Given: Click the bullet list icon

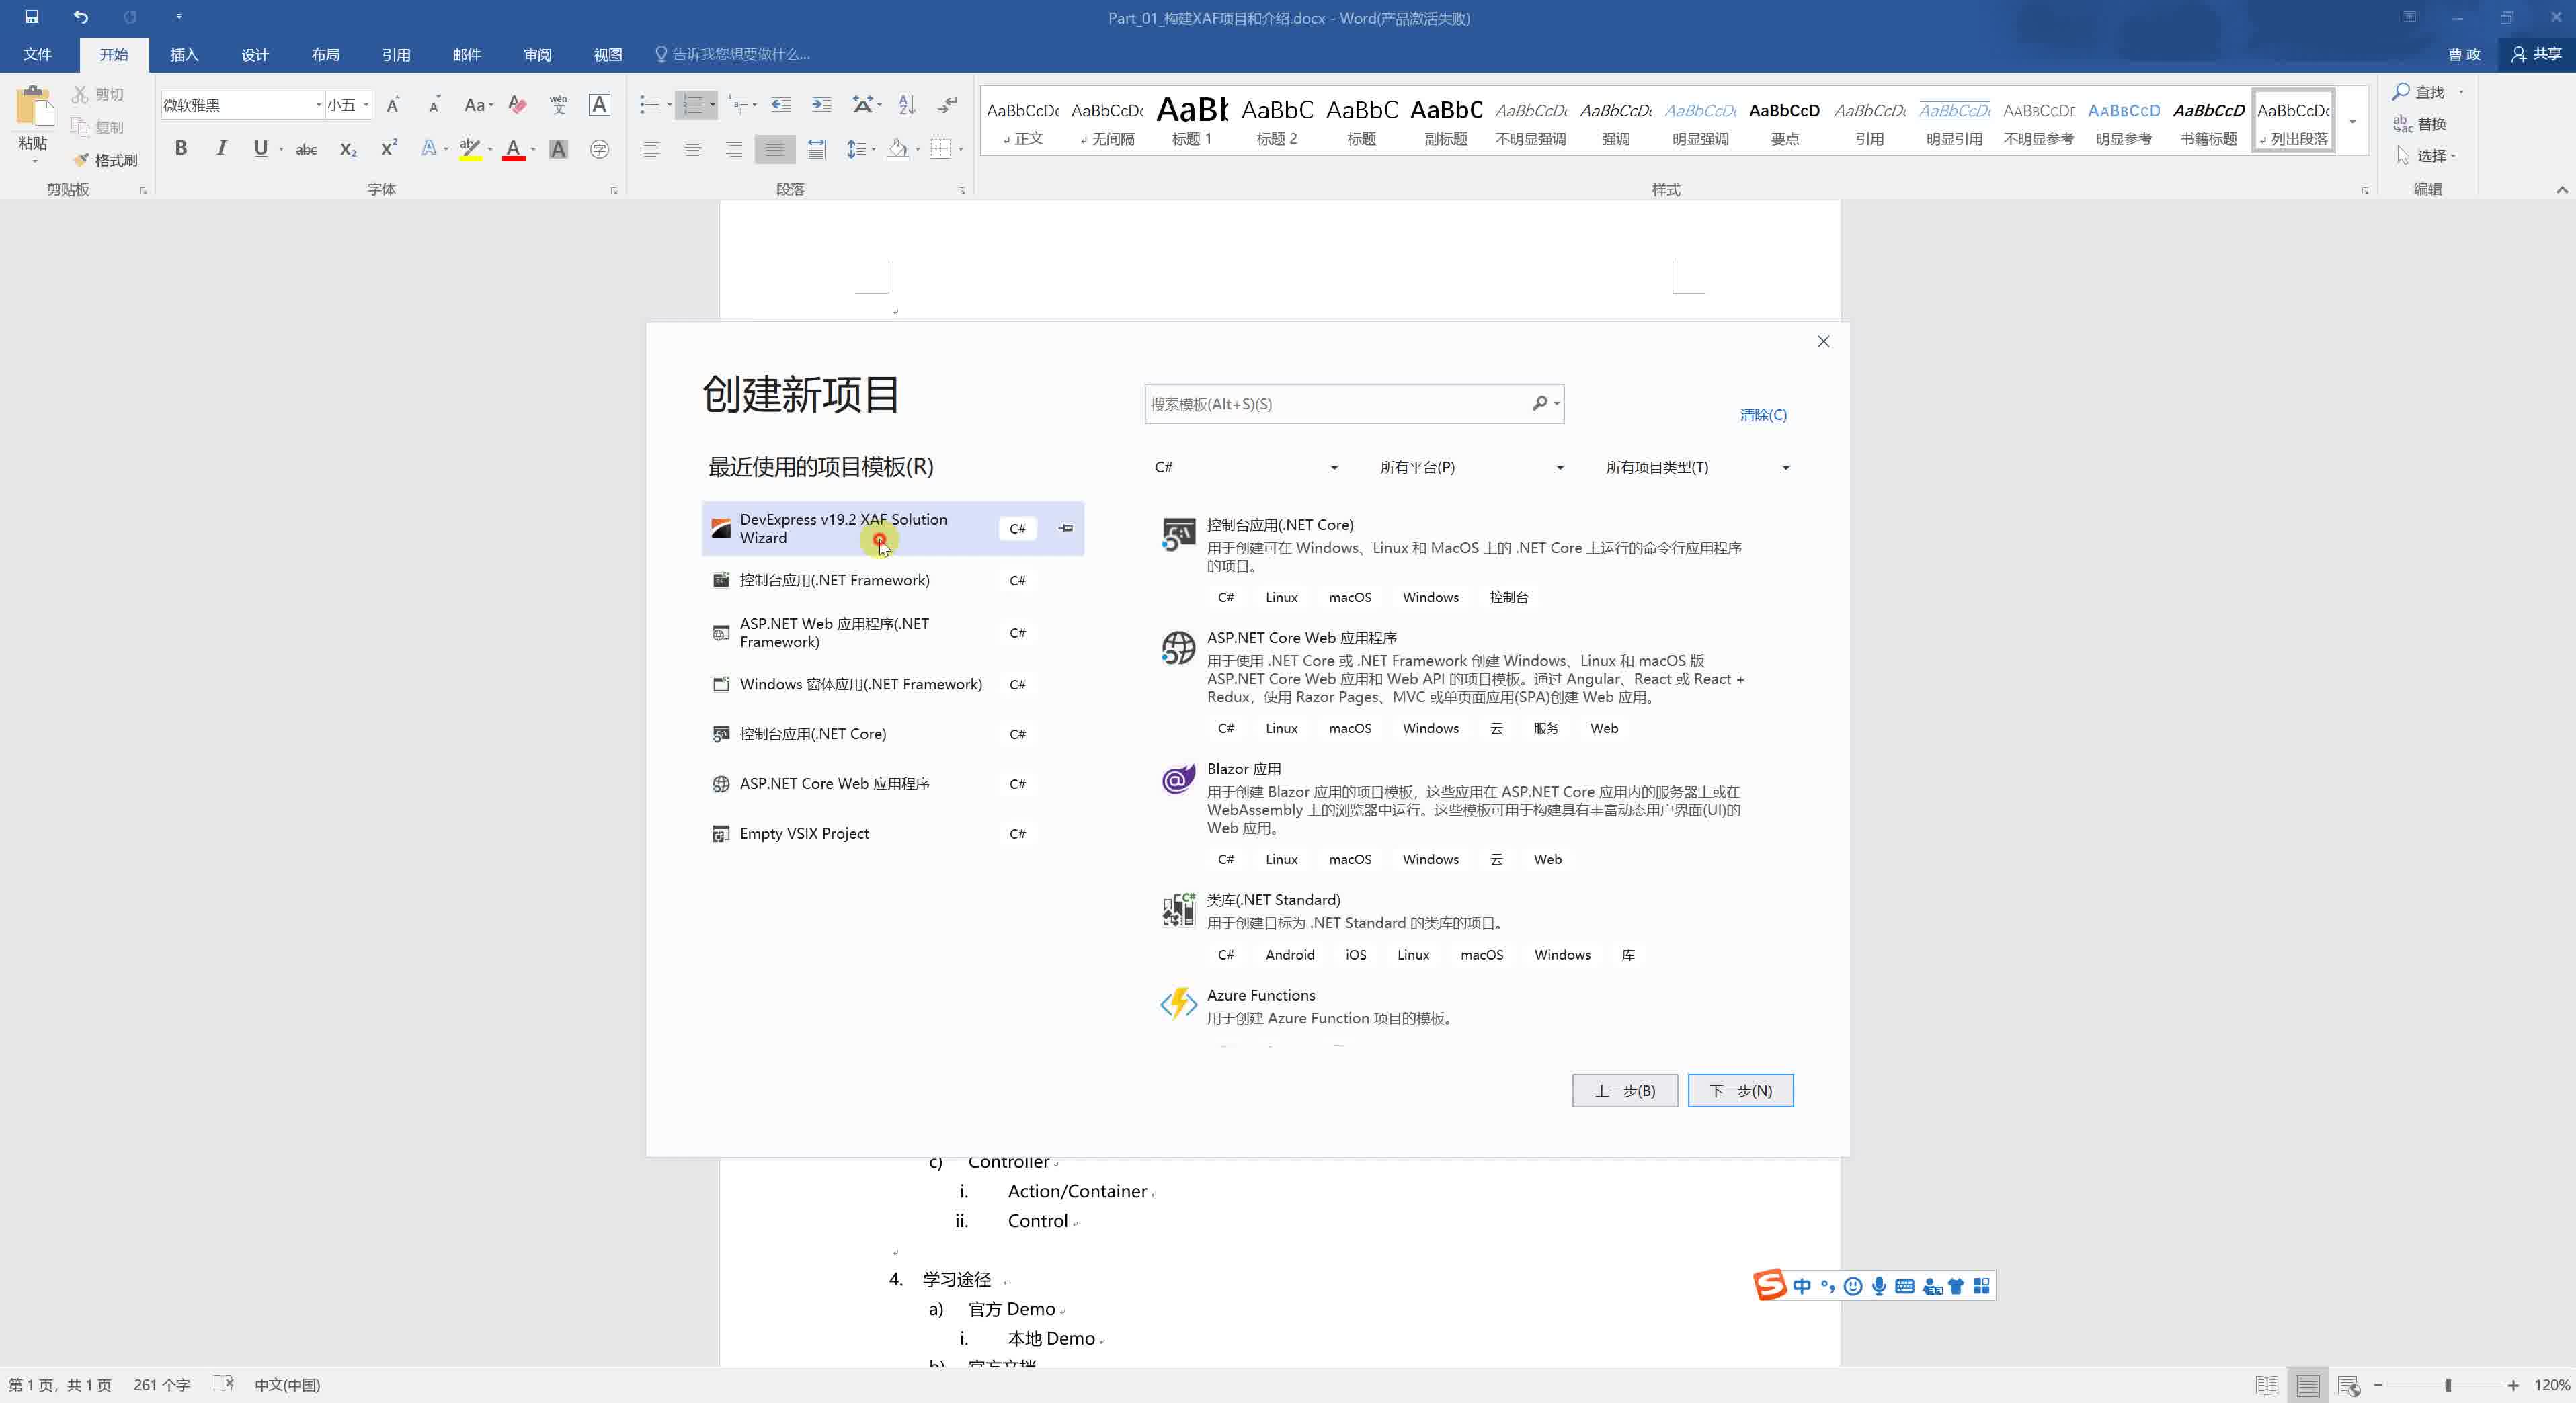Looking at the screenshot, I should [650, 105].
